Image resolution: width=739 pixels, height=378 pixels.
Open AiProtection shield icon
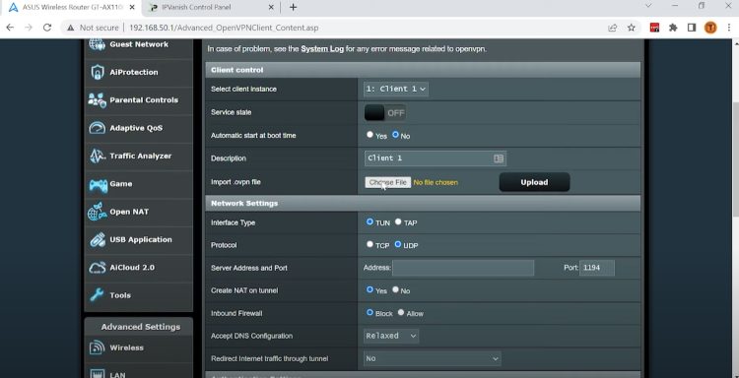98,72
